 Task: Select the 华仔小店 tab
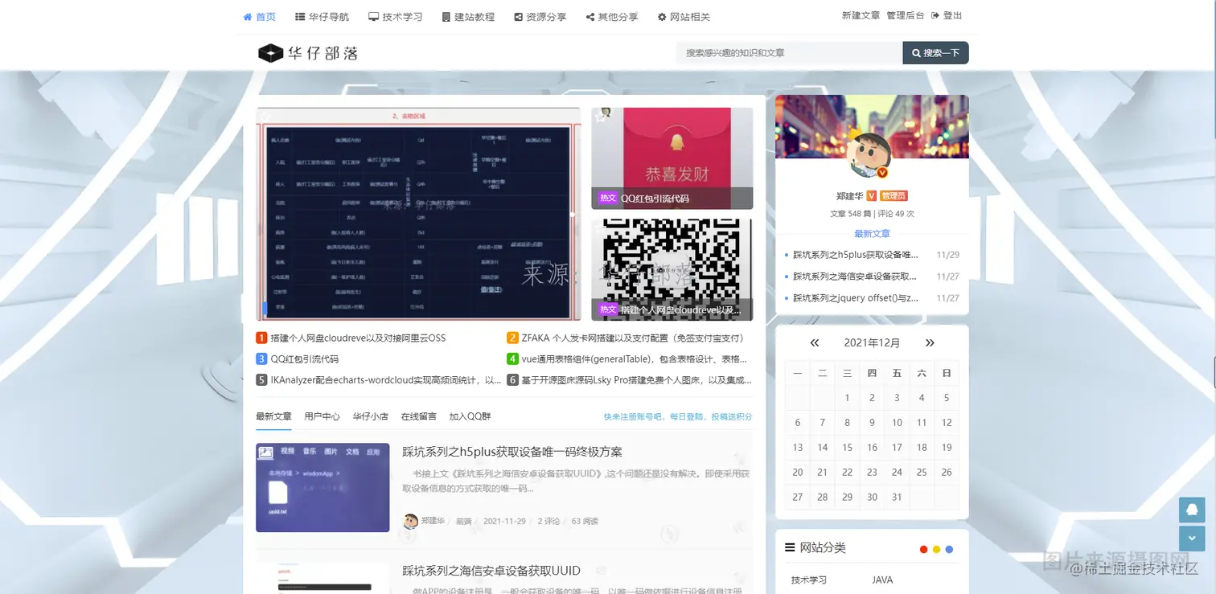[370, 416]
